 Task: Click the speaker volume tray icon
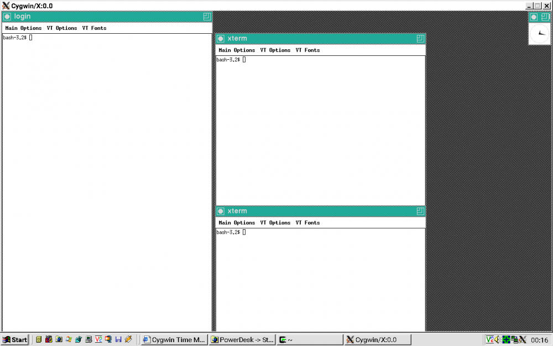pos(498,339)
